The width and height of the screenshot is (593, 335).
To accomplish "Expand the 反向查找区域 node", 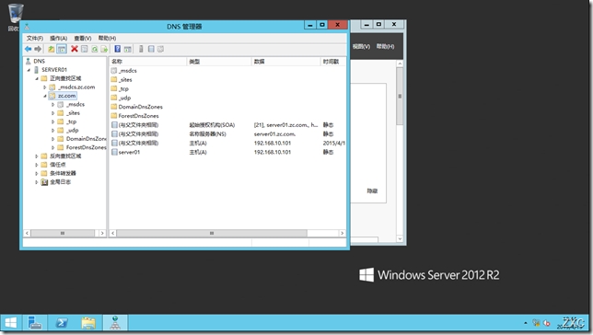I will (x=37, y=156).
